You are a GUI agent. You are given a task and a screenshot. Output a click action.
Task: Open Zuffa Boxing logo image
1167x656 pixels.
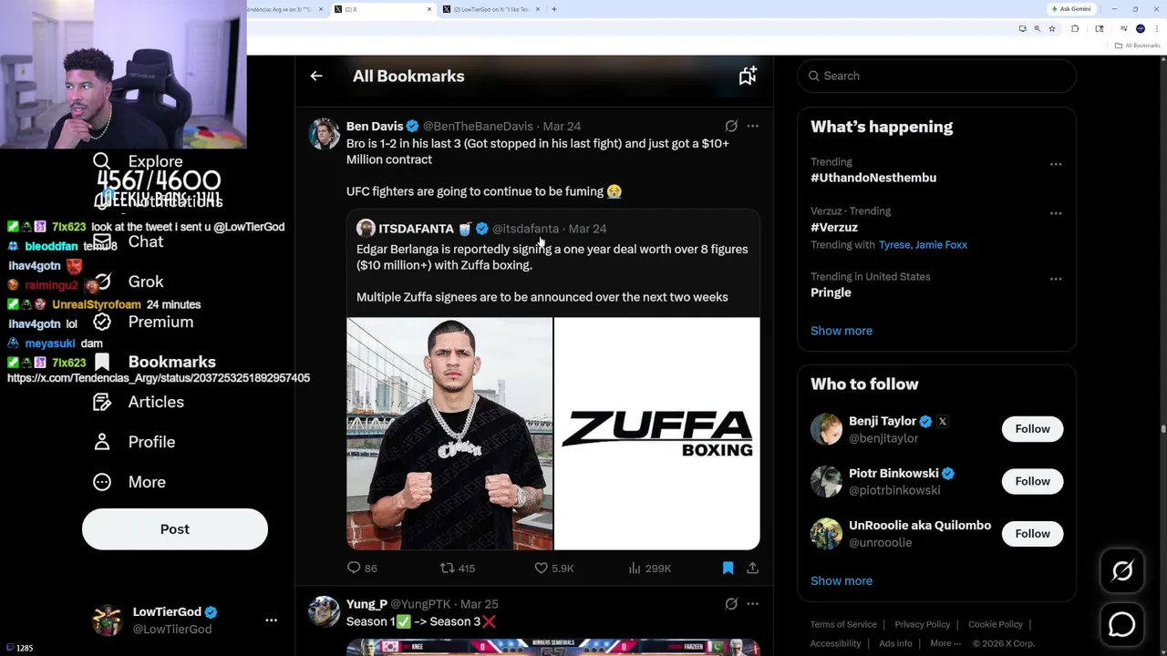pos(657,434)
